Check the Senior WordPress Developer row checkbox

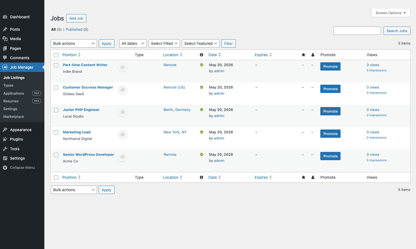tap(56, 155)
